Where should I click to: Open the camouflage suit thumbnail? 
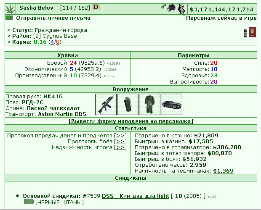pyautogui.click(x=149, y=104)
